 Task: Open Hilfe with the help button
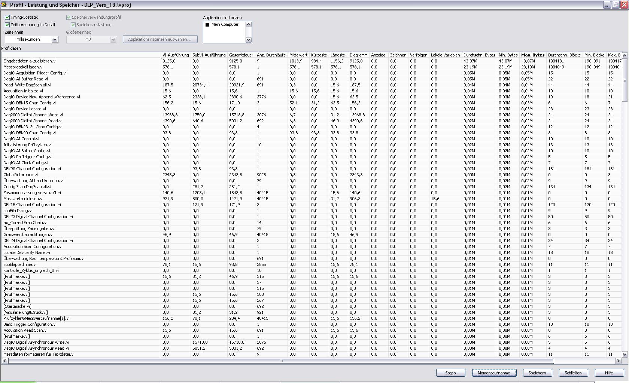coord(609,373)
